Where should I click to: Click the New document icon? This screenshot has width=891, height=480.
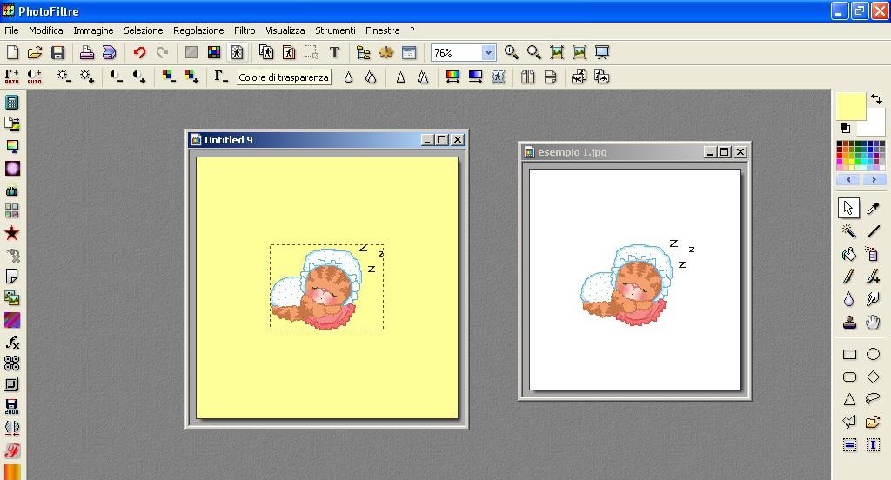pyautogui.click(x=13, y=53)
